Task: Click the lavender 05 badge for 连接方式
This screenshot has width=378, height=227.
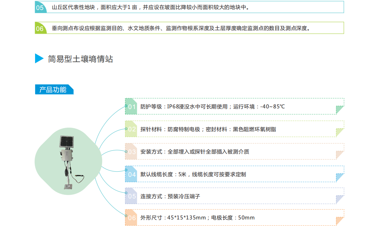Action: click(132, 196)
